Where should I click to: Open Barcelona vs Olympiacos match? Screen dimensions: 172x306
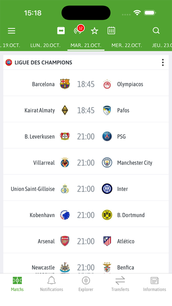(86, 83)
